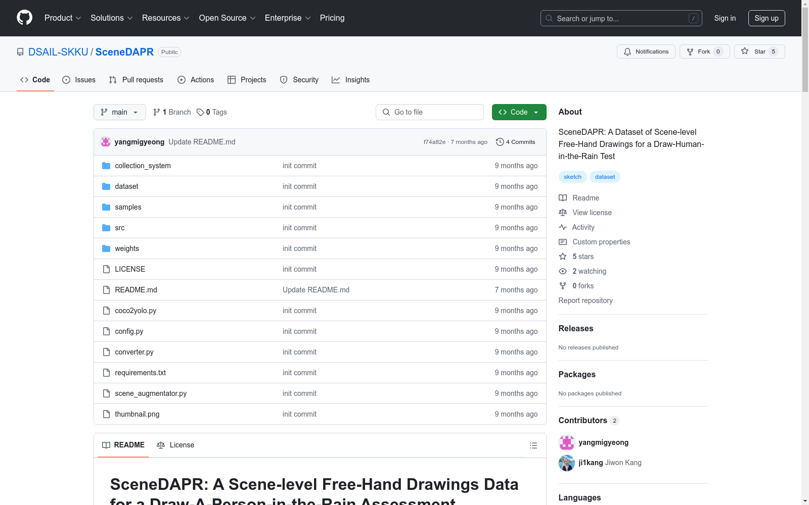Select the README tab above the readme
This screenshot has width=809, height=505.
(123, 445)
